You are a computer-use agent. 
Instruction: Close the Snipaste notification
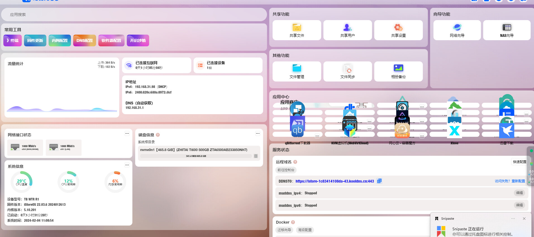[x=524, y=219]
